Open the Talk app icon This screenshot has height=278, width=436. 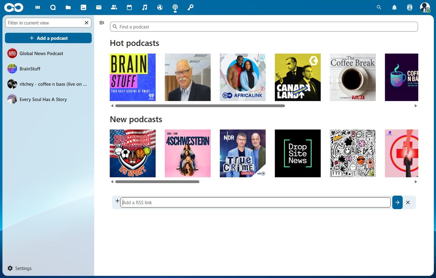[53, 7]
